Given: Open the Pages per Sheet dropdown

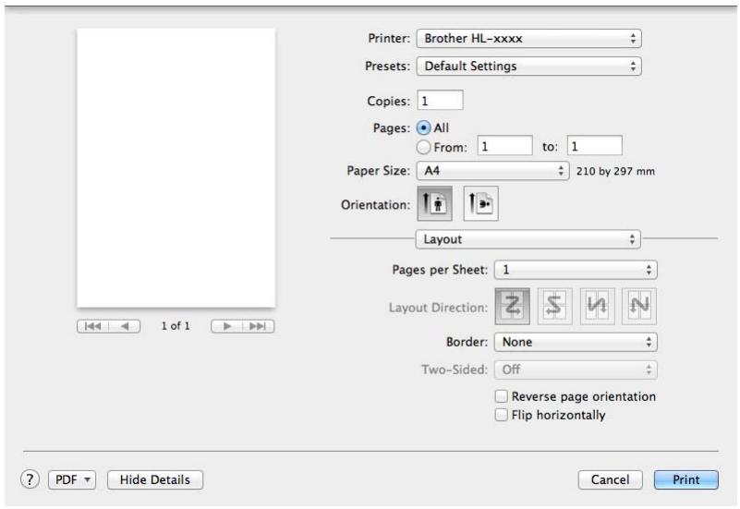Looking at the screenshot, I should pos(576,270).
